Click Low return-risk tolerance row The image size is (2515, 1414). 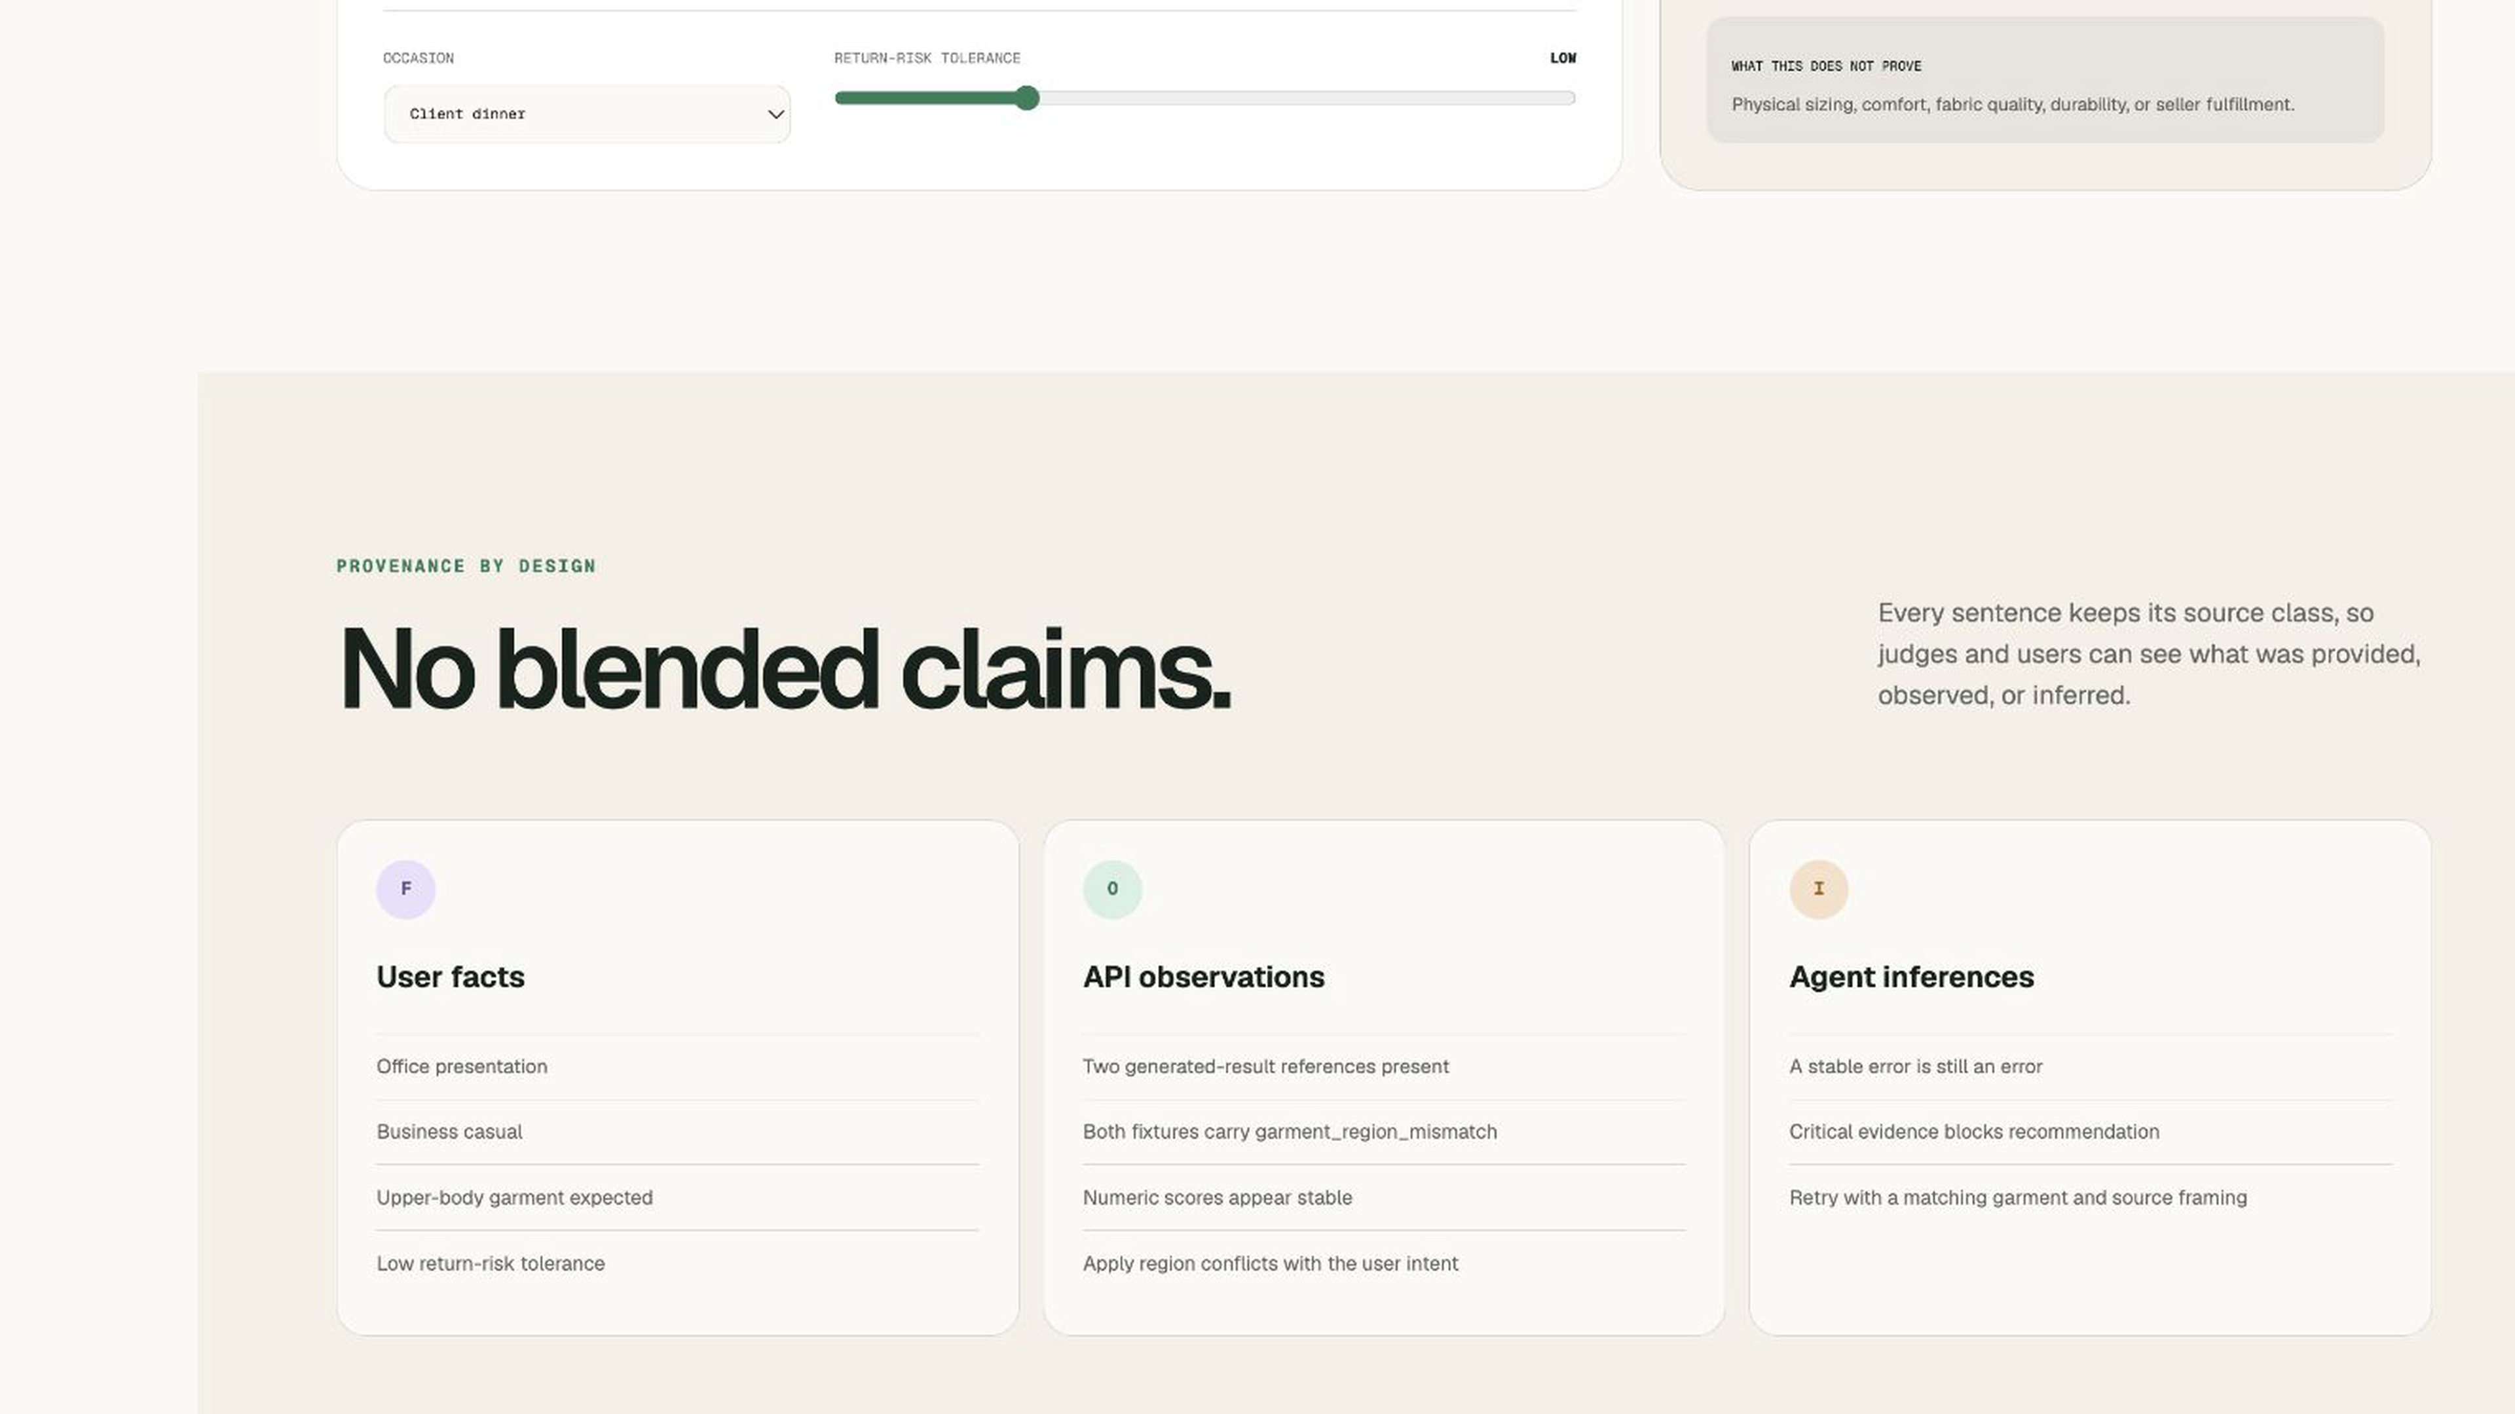[x=678, y=1263]
